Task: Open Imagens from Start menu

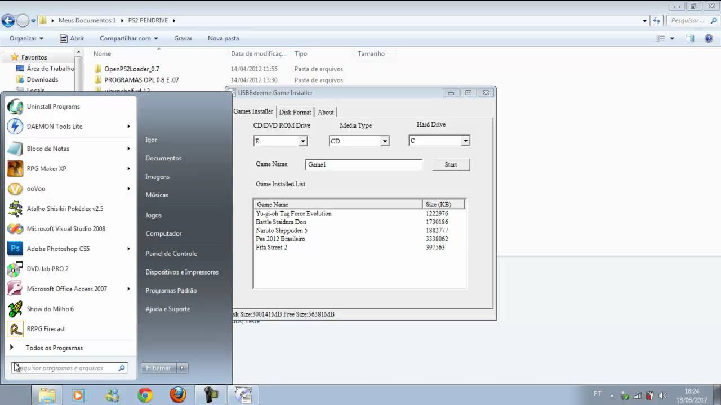Action: (157, 177)
